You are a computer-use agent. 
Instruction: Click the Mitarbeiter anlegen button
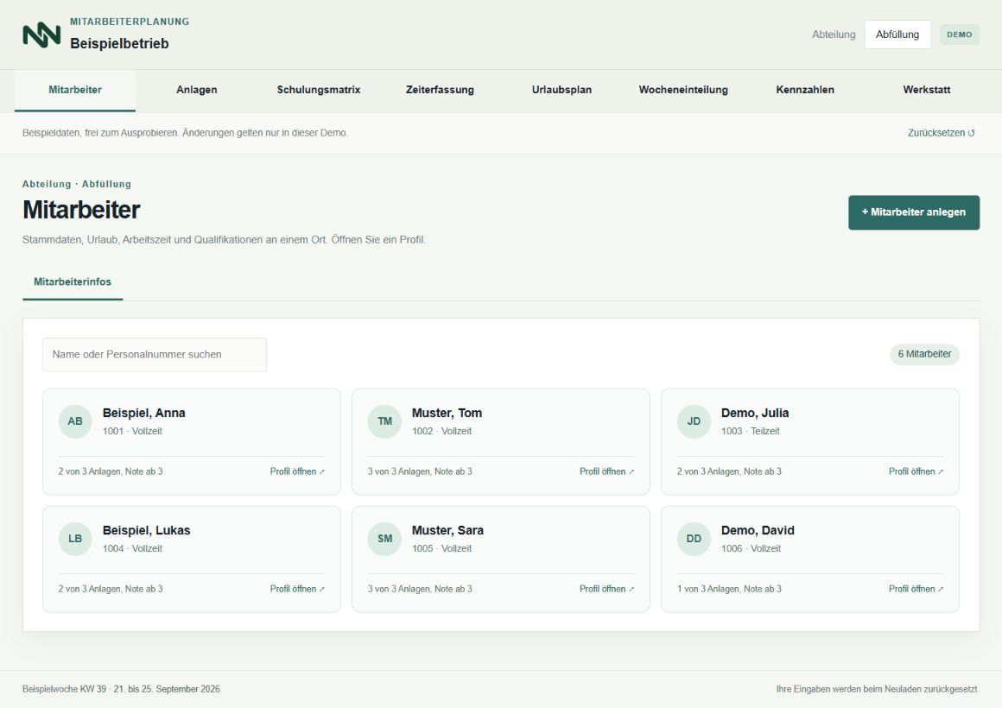pos(914,212)
